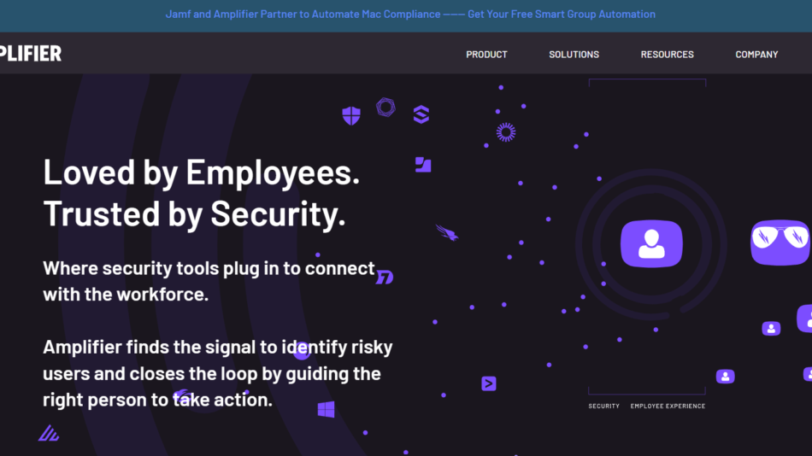The height and width of the screenshot is (456, 812).
Task: Expand the Resources navigation menu
Action: [667, 55]
